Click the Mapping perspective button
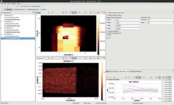 click(8, 10)
